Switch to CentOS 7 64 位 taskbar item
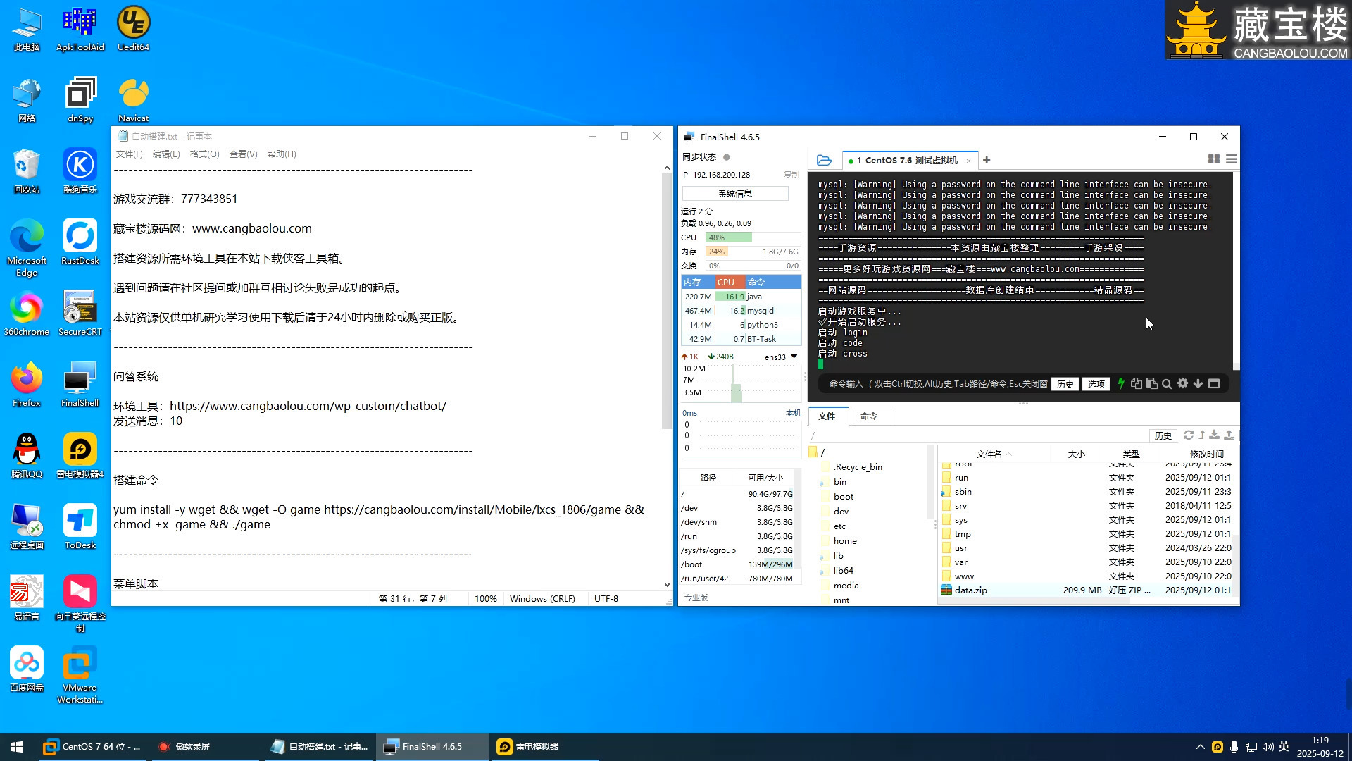This screenshot has height=761, width=1352. [x=92, y=747]
